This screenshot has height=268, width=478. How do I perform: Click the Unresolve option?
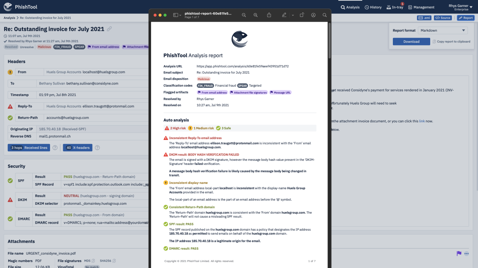[x=27, y=47]
